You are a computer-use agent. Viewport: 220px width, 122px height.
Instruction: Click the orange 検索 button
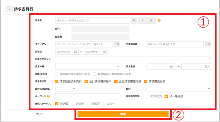(x=123, y=114)
